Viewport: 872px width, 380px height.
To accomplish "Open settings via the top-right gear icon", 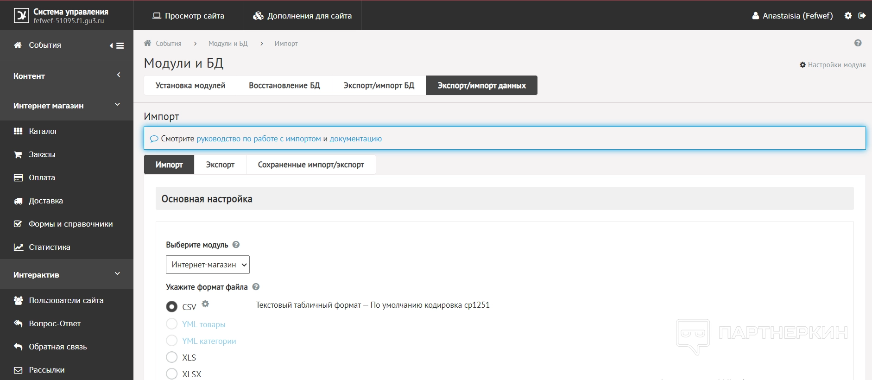I will (848, 15).
